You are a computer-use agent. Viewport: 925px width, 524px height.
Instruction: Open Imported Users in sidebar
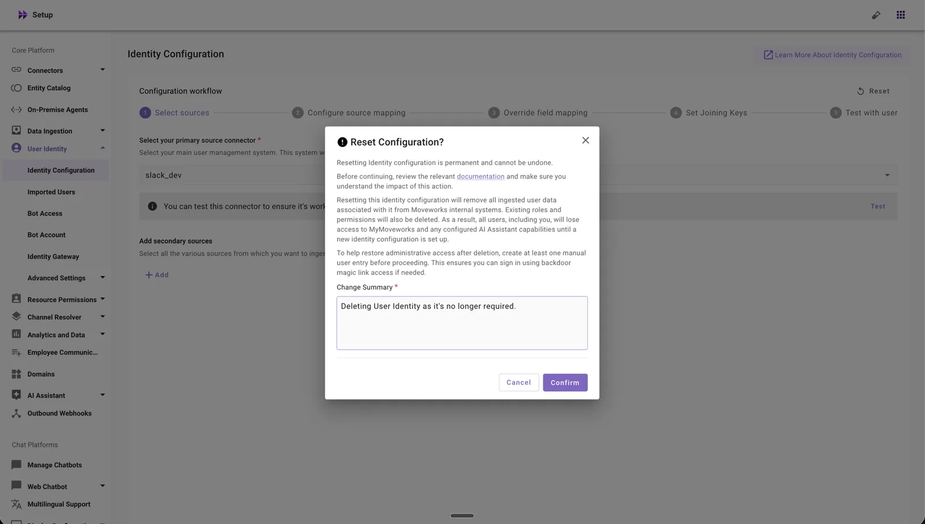tap(51, 192)
